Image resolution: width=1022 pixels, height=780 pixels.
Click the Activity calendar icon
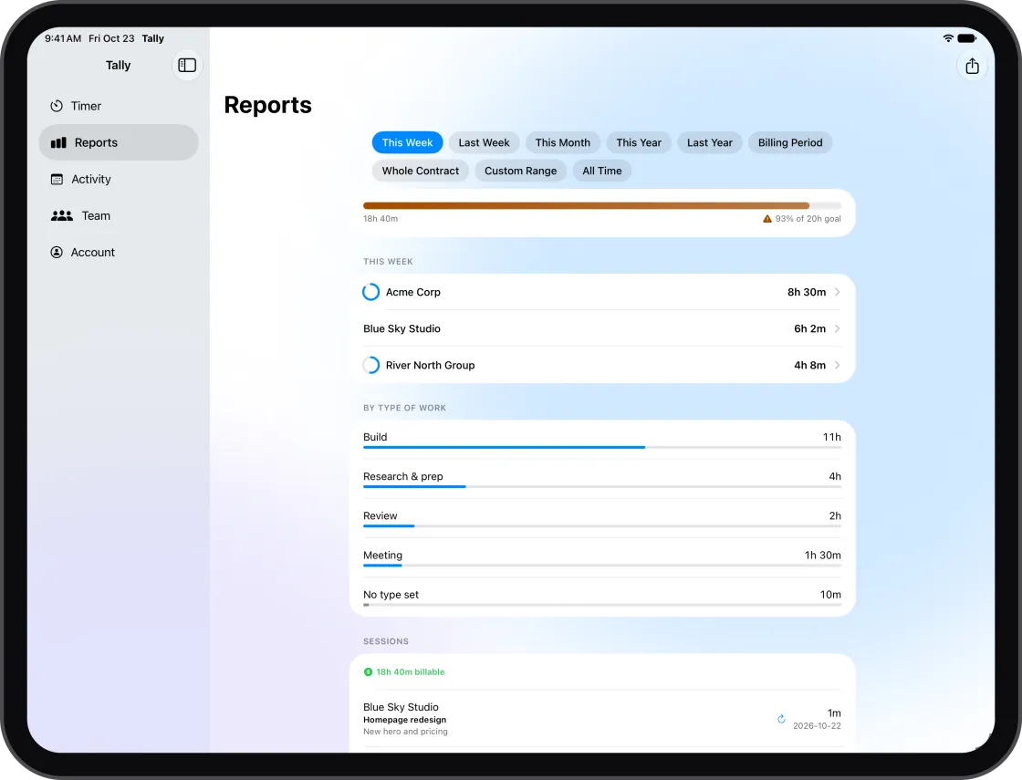[57, 179]
